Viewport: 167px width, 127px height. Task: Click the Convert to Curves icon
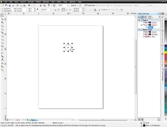pos(121,10)
